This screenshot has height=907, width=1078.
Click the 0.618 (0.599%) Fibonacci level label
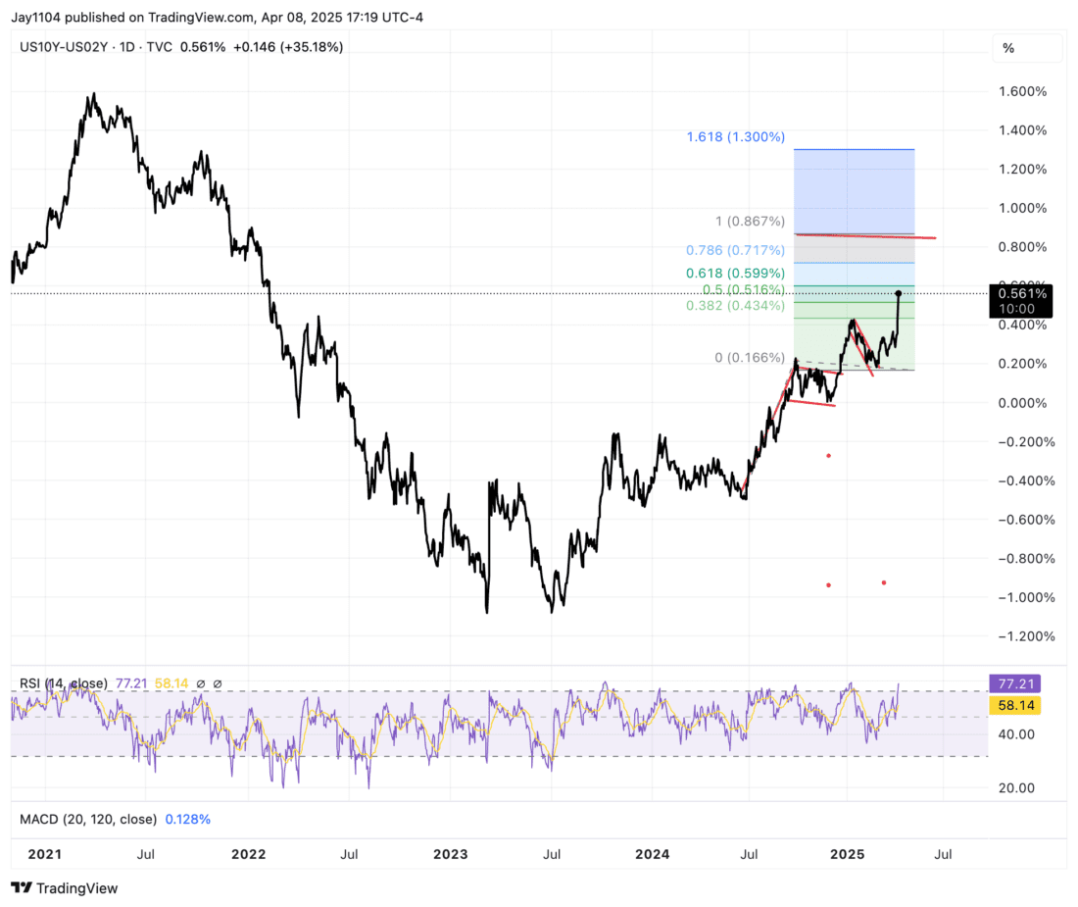tap(736, 273)
